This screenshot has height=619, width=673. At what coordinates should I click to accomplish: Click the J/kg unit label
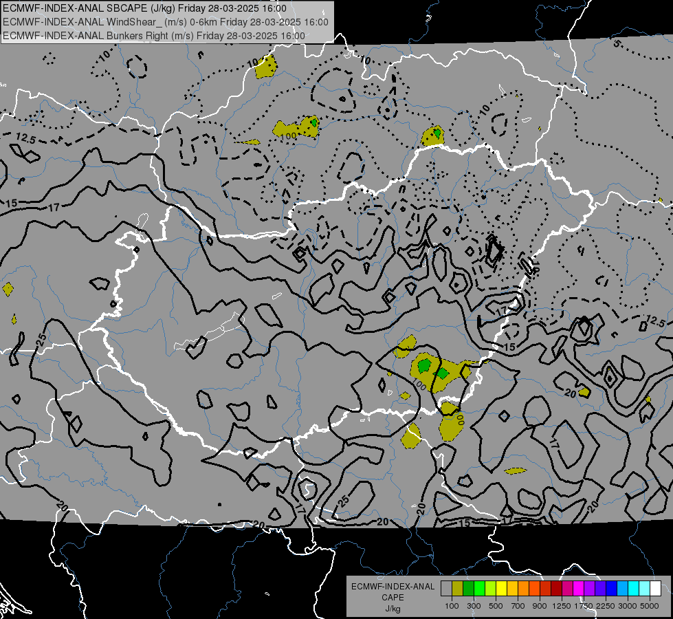pyautogui.click(x=393, y=609)
